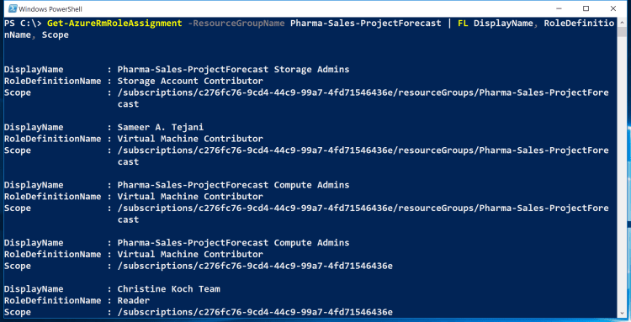Close the Windows PowerShell window
The image size is (631, 322).
coord(612,8)
